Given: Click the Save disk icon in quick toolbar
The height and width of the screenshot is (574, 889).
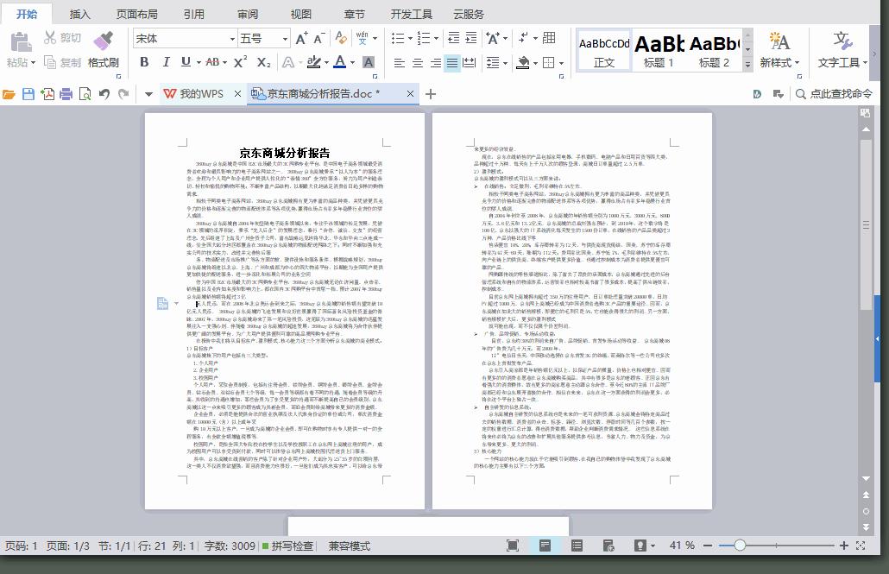Looking at the screenshot, I should tap(28, 93).
